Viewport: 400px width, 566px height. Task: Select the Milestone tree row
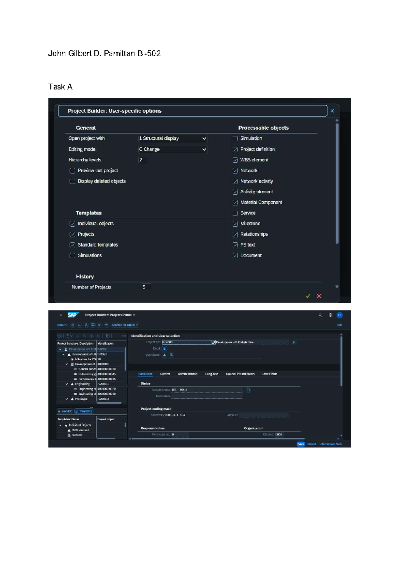[91, 359]
